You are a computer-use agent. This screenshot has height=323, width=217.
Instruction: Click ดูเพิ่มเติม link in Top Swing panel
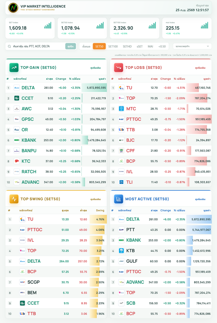tap(96, 199)
